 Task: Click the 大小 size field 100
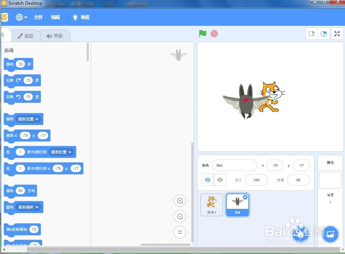click(x=256, y=180)
